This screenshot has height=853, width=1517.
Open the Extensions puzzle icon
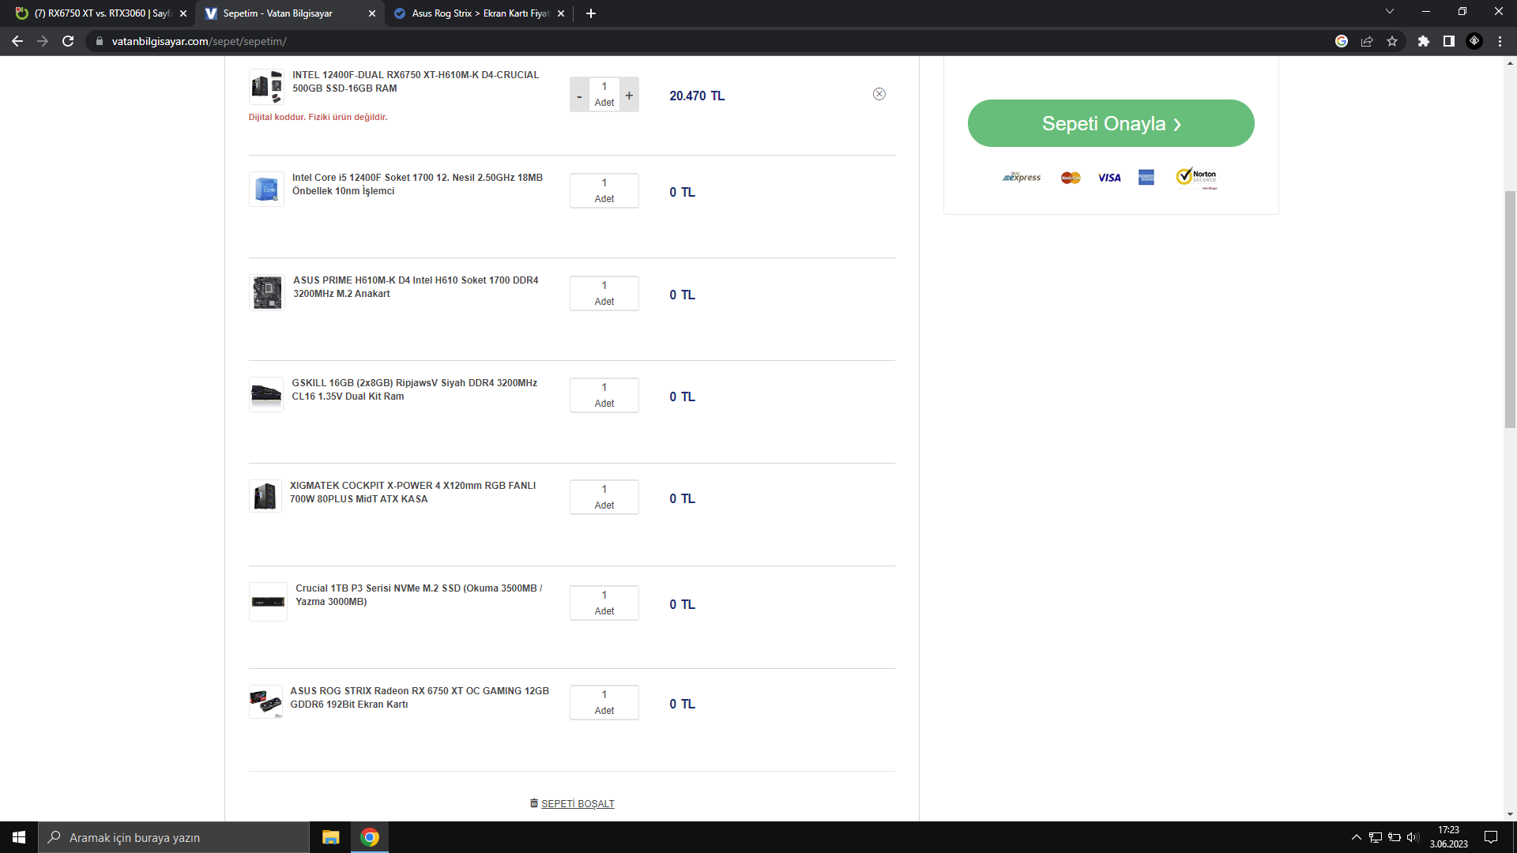(1424, 41)
